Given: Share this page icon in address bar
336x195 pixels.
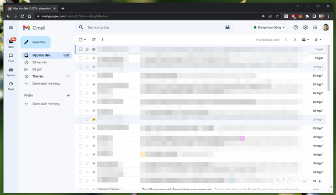Looking at the screenshot, I should tap(270, 16).
